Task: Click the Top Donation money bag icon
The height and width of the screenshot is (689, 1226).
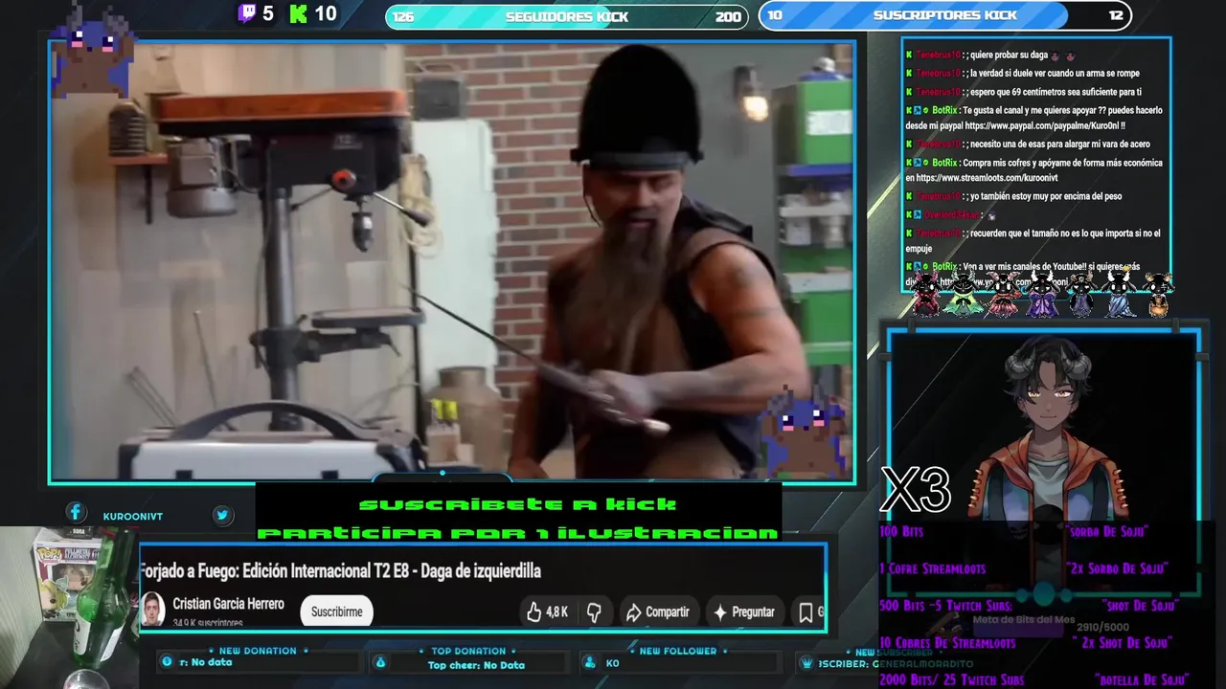Action: tap(380, 662)
